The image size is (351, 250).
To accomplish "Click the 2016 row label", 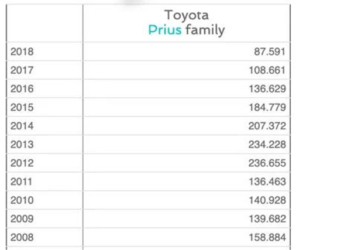I will pos(22,89).
